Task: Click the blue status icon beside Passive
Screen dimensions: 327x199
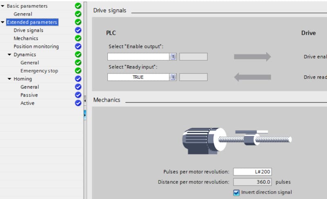Action: [x=78, y=95]
